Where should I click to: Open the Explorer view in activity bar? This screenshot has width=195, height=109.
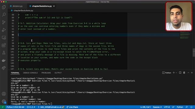coord(4,7)
